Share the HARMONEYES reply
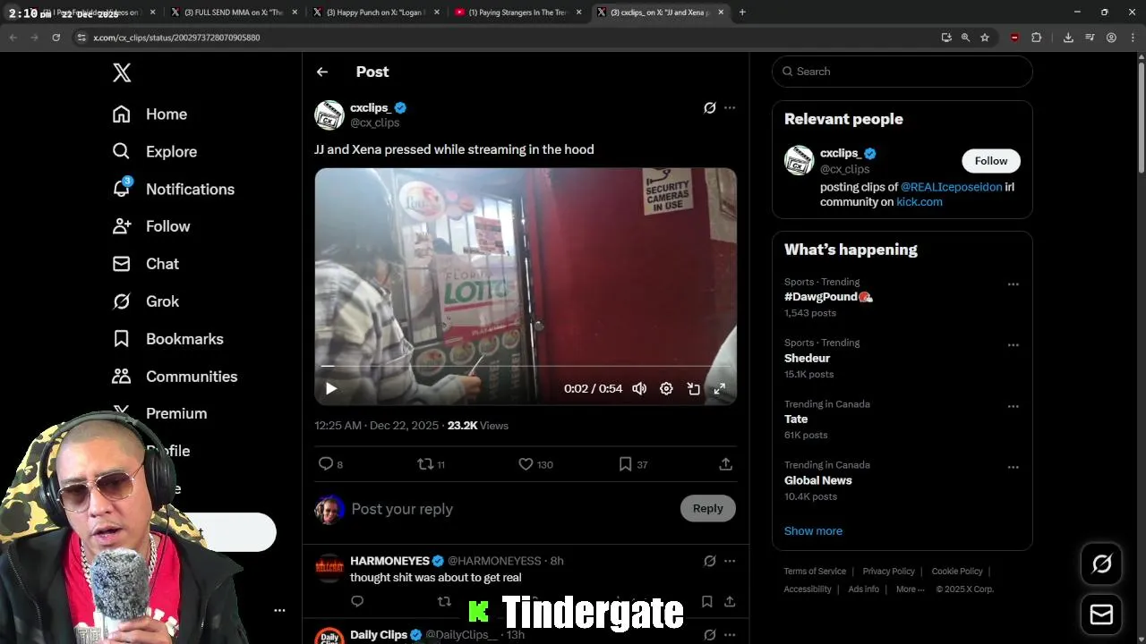Image resolution: width=1146 pixels, height=644 pixels. [730, 602]
